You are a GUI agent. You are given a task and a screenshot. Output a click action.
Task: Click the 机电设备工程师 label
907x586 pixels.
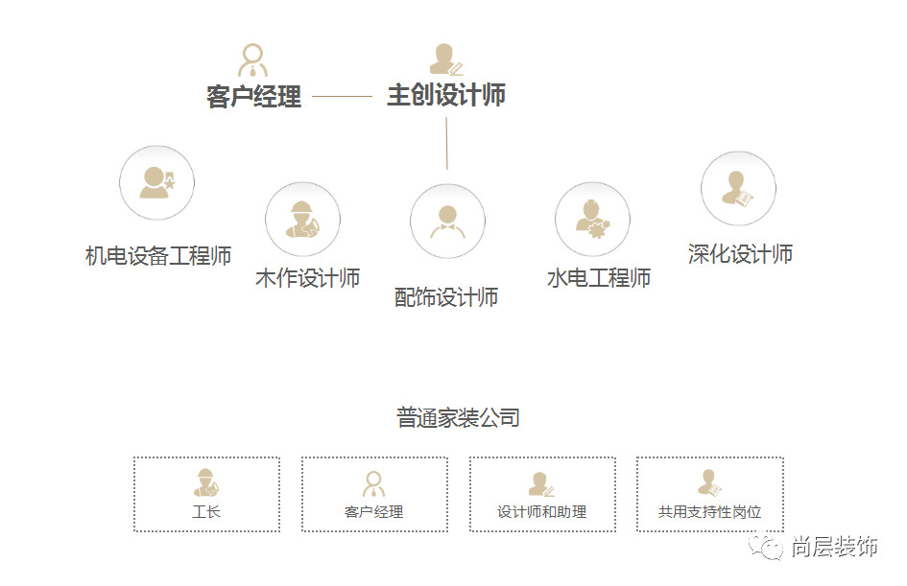click(158, 256)
